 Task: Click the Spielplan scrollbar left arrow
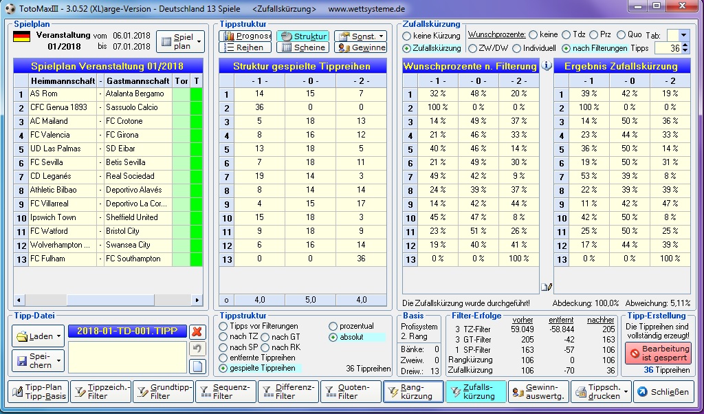tap(19, 300)
